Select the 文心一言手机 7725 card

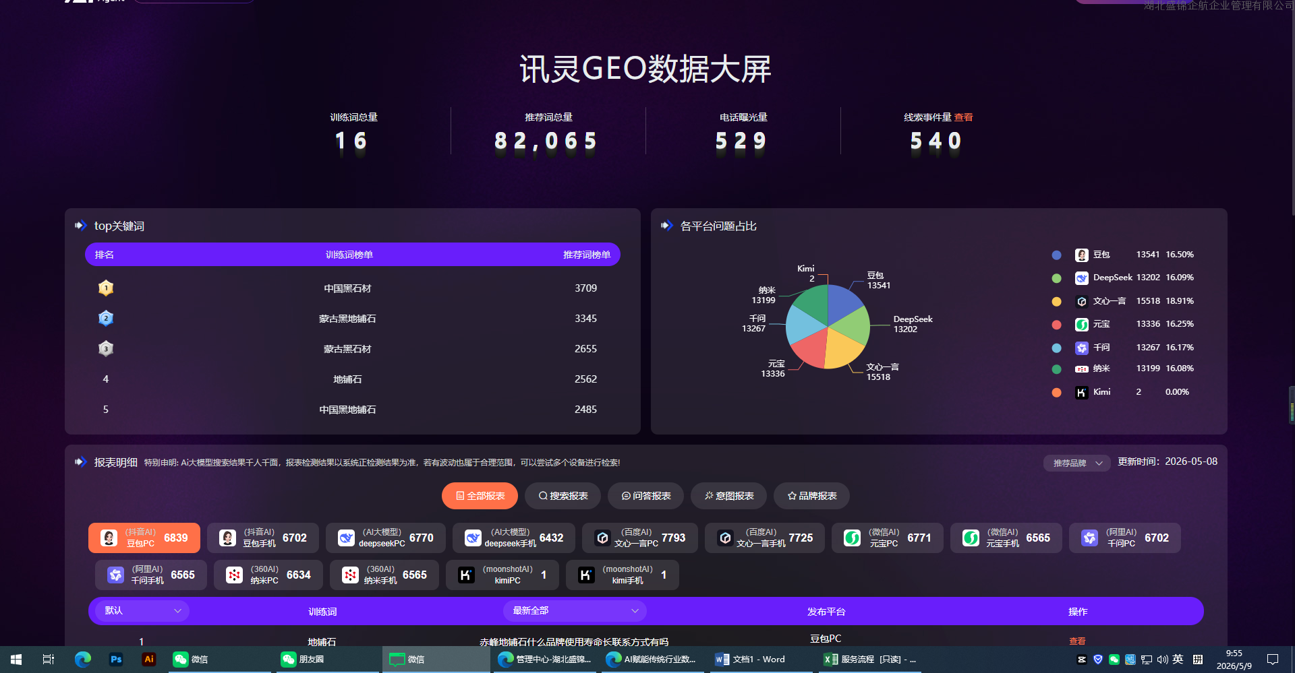(x=765, y=538)
